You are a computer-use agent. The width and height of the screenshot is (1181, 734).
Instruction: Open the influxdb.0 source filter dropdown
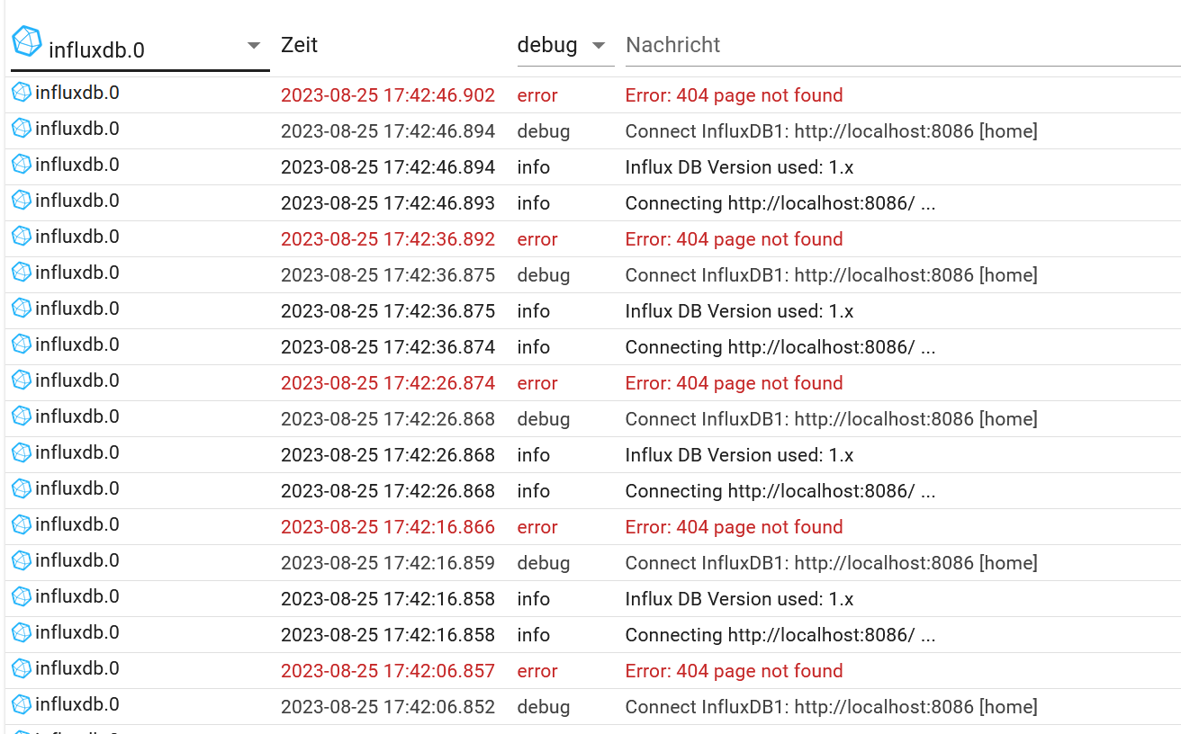pyautogui.click(x=254, y=46)
